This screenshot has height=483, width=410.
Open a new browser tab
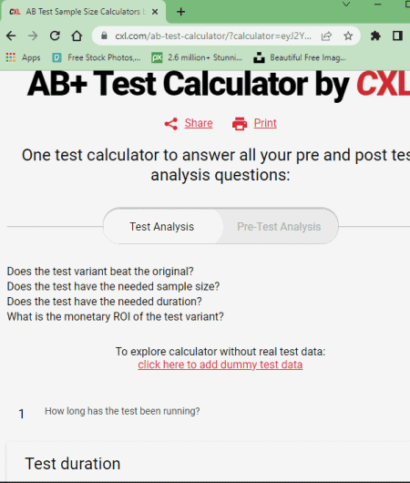pos(181,12)
